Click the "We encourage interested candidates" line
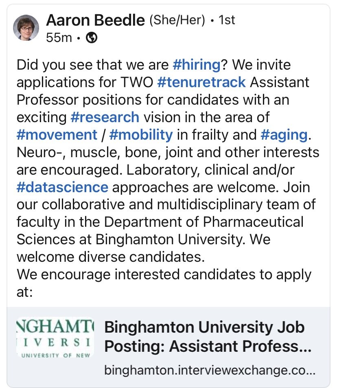337x388 pixels. (x=164, y=274)
